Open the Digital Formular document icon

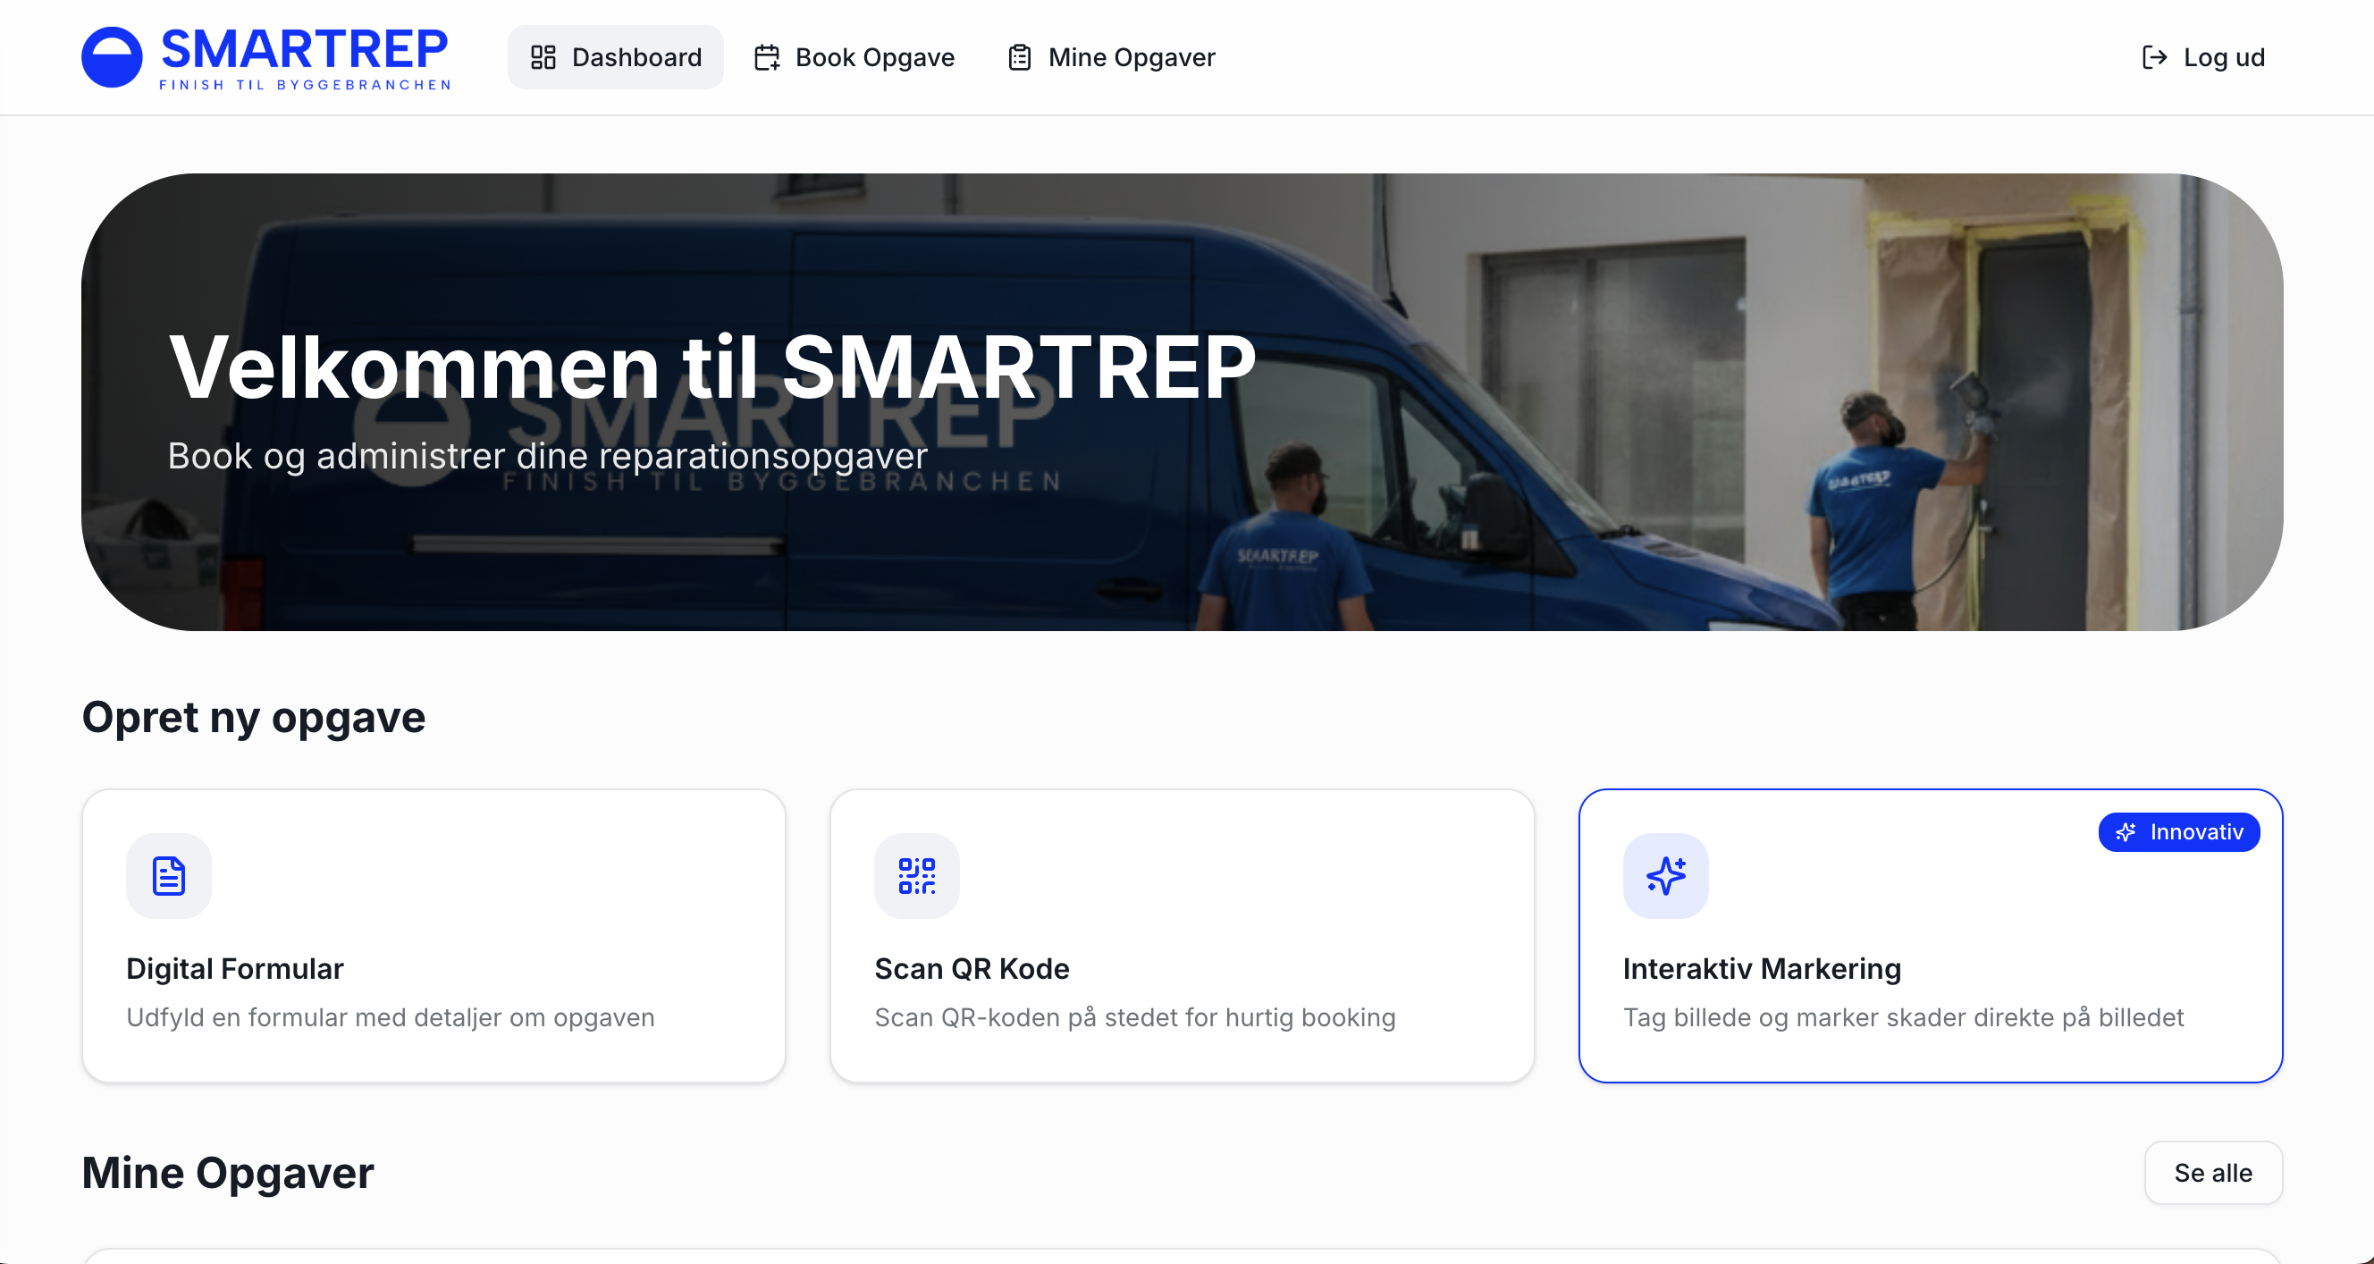[169, 875]
